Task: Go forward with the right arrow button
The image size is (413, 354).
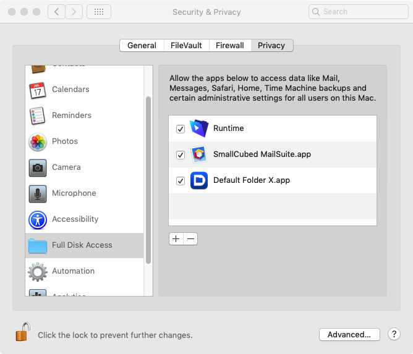Action: tap(74, 12)
